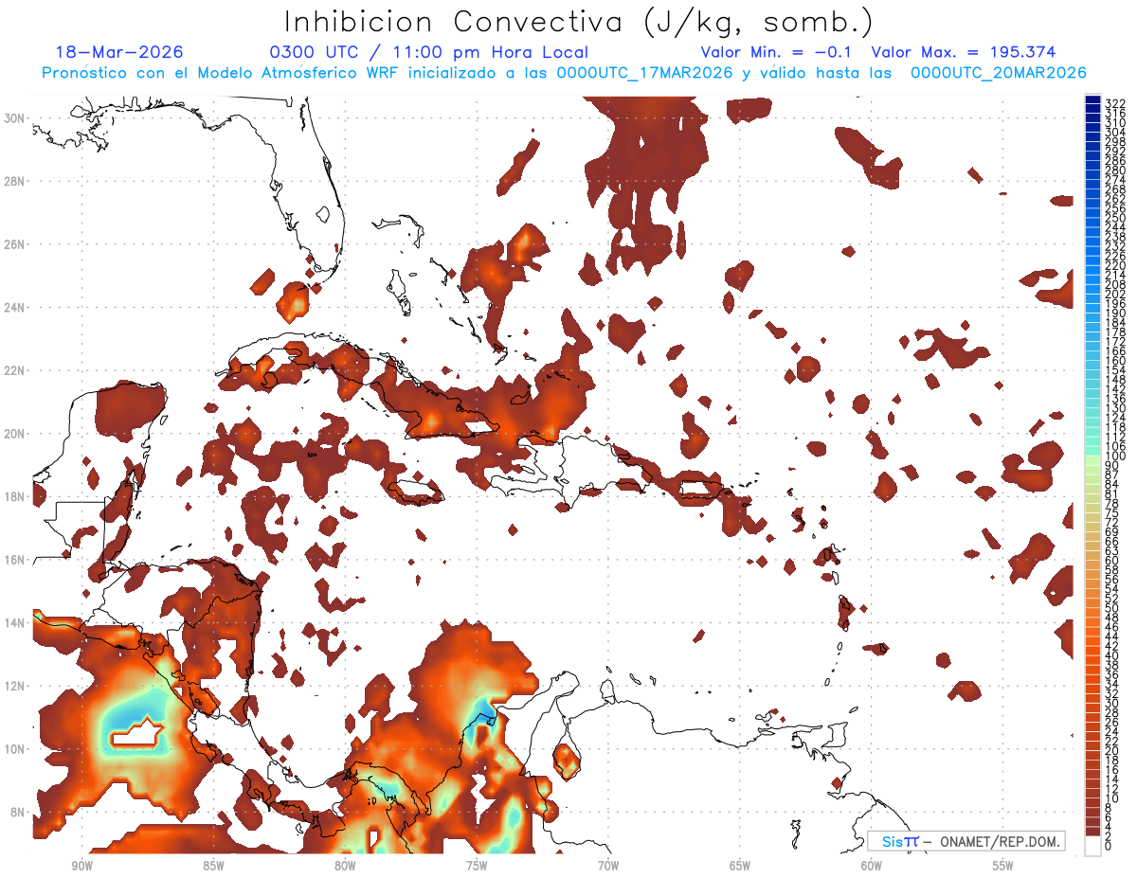Click the "202" label on the color bar
1137x878 pixels.
pos(1115,294)
